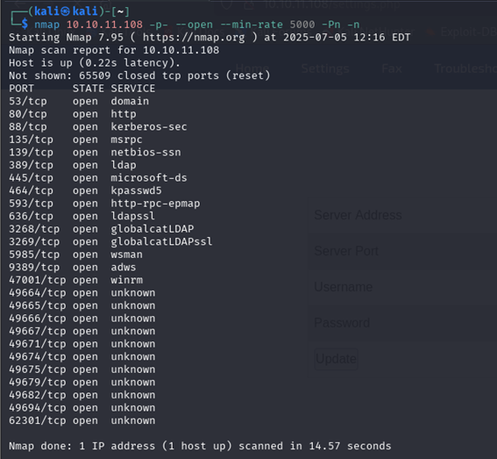Click the domain service name
Image resolution: width=497 pixels, height=459 pixels.
pyautogui.click(x=130, y=101)
